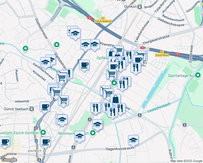Select the Sportanlage Au green location pin
The height and width of the screenshot is (163, 203).
(198, 75)
